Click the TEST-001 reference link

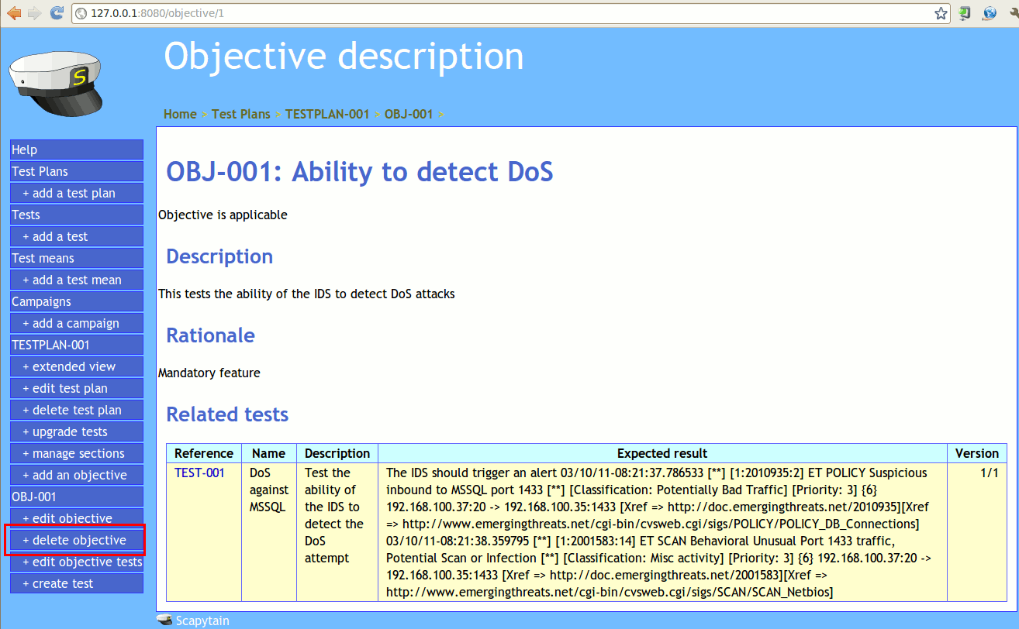(199, 473)
